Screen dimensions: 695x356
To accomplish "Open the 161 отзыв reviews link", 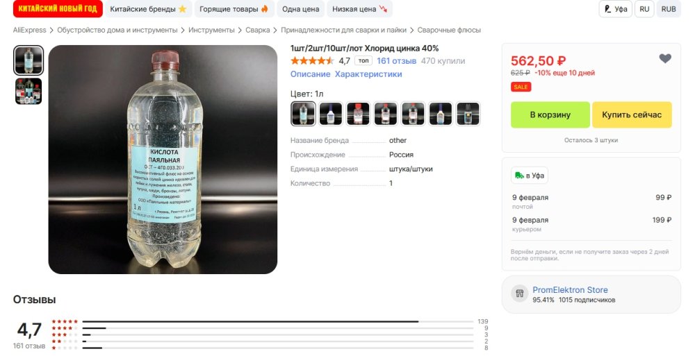I will tap(396, 61).
